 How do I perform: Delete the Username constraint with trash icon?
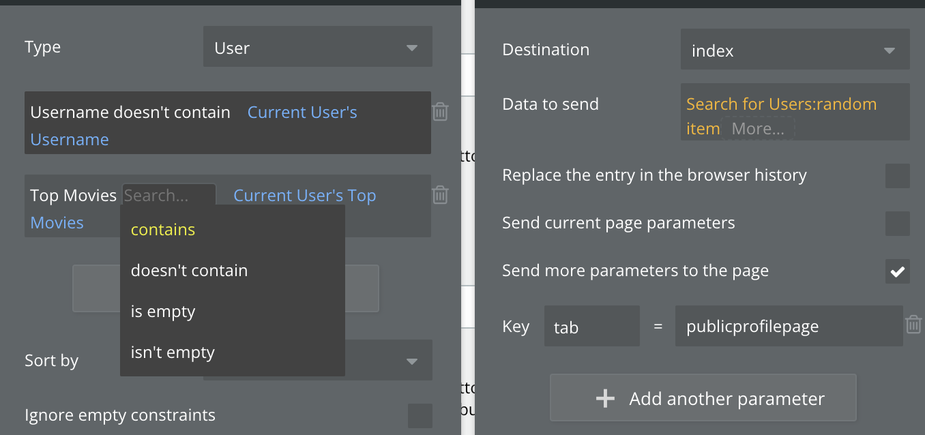click(441, 112)
